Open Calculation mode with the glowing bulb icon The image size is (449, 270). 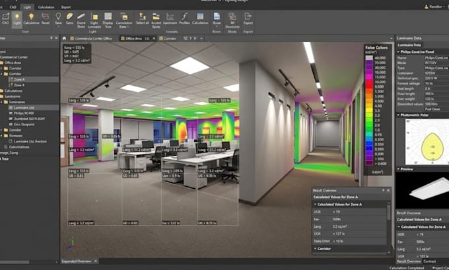coord(31,19)
